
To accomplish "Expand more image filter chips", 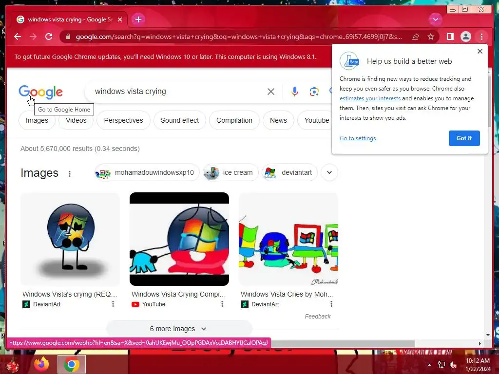I will tap(329, 172).
